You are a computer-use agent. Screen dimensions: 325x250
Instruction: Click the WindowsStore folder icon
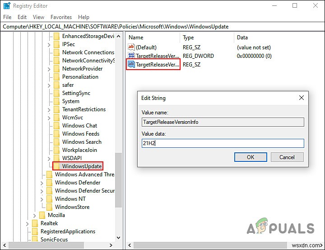[x=49, y=207]
